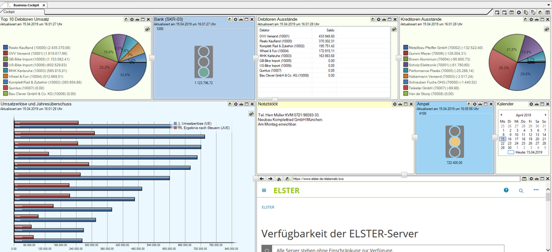This screenshot has width=552, height=252.
Task: Open ELSTER search magnifier
Action: coord(522,191)
